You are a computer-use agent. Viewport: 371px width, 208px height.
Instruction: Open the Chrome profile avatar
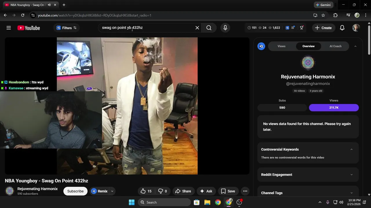click(x=357, y=15)
